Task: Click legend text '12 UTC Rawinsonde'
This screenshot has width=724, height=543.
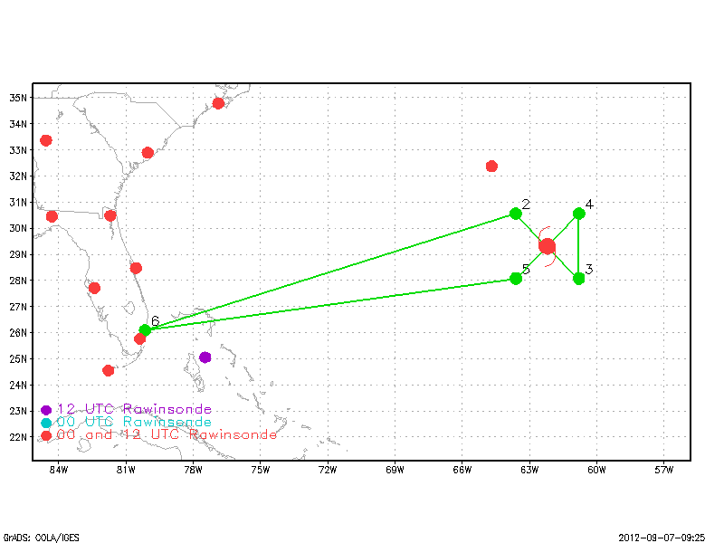Action: [x=134, y=409]
